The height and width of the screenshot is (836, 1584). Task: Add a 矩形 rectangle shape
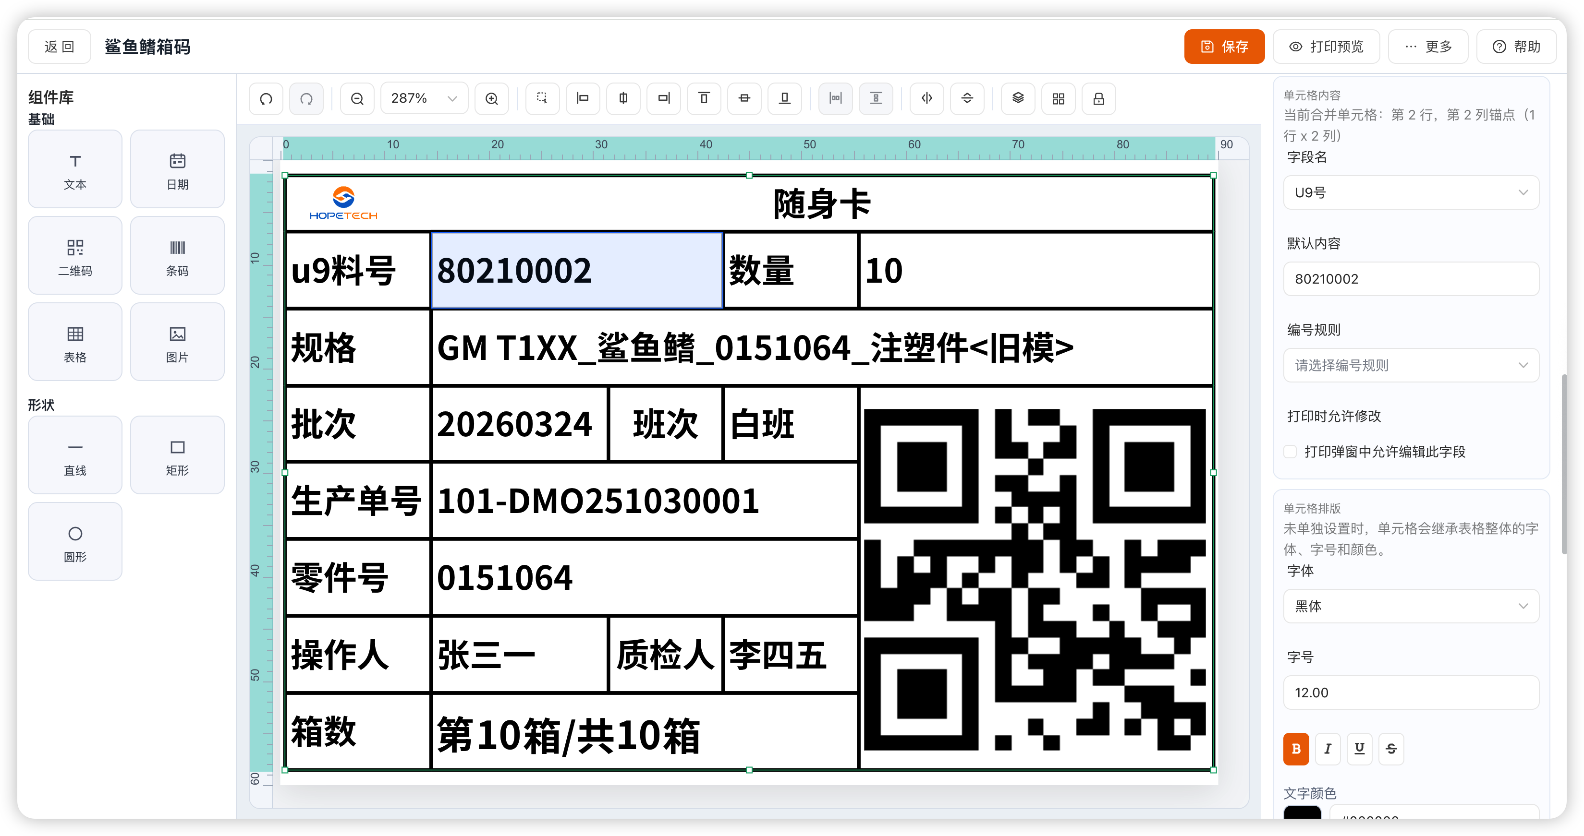177,455
